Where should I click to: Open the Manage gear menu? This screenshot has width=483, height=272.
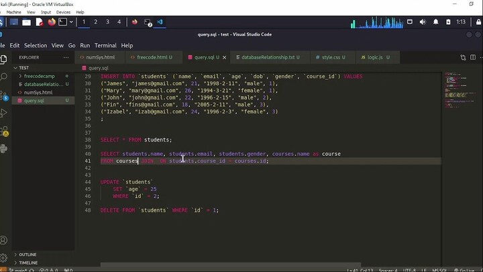(x=3, y=258)
